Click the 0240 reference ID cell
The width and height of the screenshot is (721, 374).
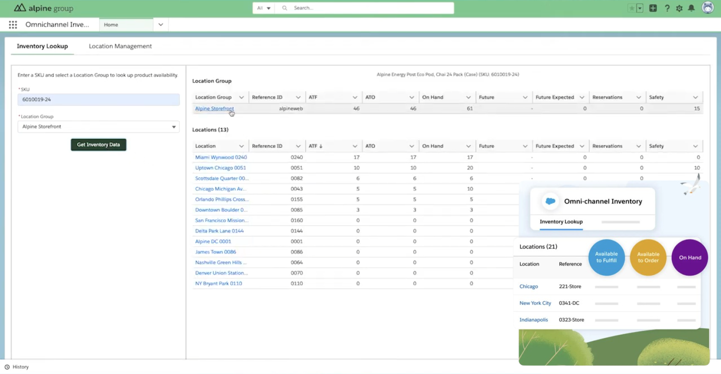pos(297,157)
